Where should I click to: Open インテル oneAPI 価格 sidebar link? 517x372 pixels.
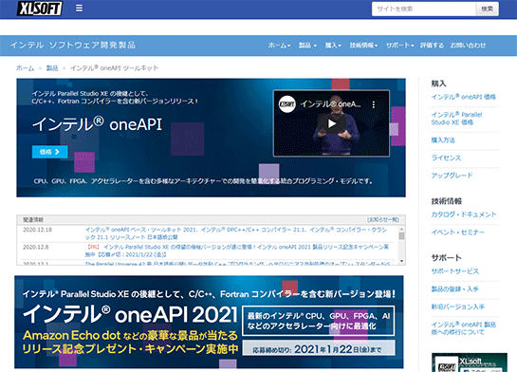[x=464, y=97]
